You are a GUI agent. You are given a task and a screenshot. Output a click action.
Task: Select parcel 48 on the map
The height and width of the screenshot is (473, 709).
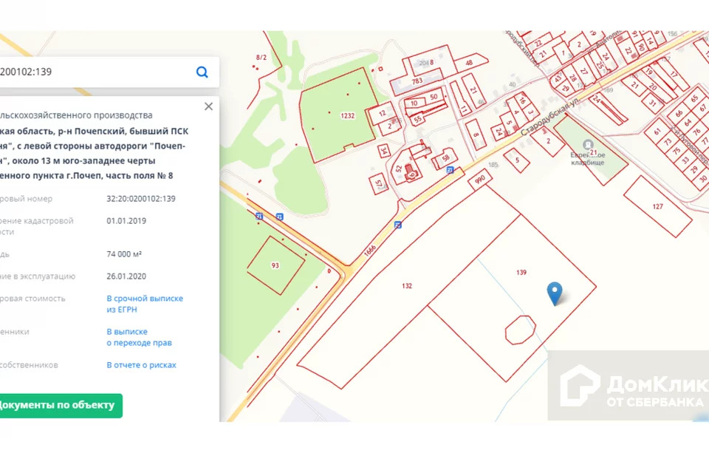[469, 63]
